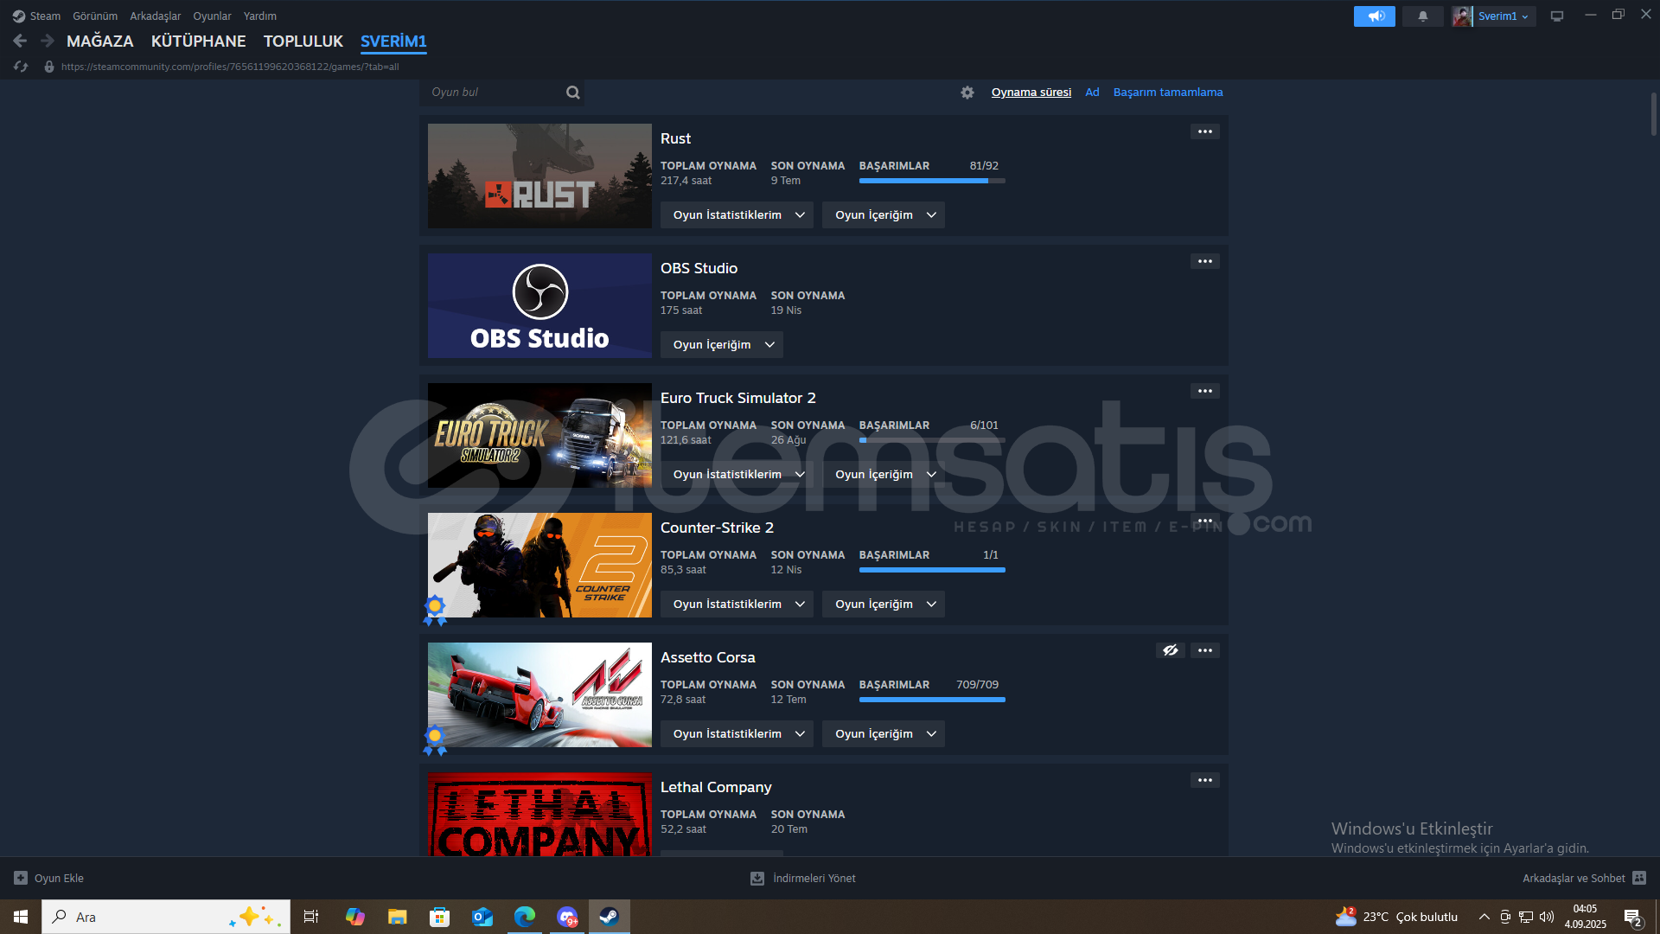Toggle Assetto Corsa hidden visibility eye
Viewport: 1660px width, 934px height.
(1171, 650)
